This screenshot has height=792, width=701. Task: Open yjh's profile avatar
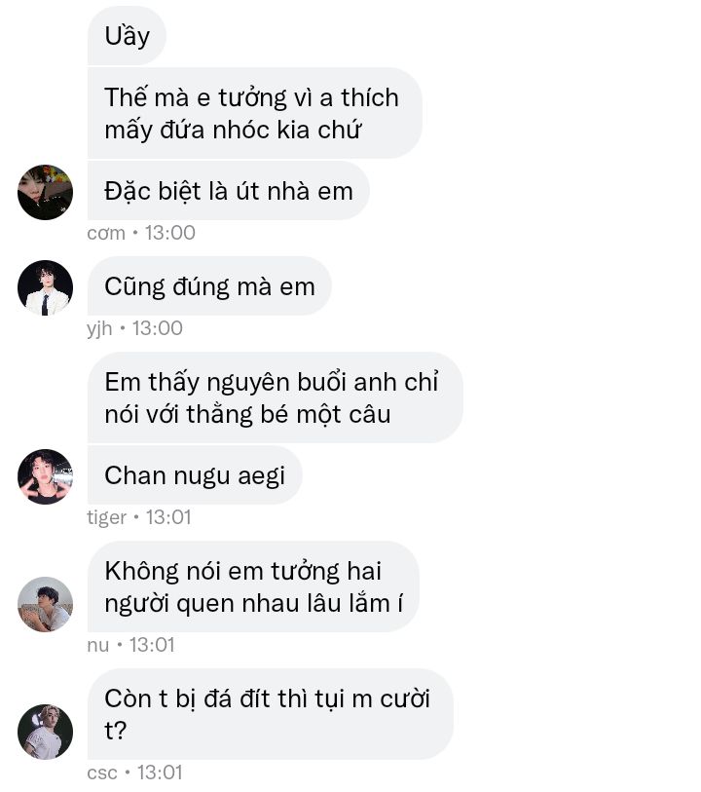click(x=46, y=287)
